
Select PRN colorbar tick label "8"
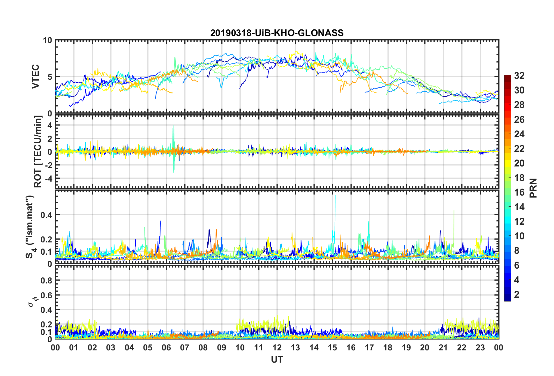517,251
